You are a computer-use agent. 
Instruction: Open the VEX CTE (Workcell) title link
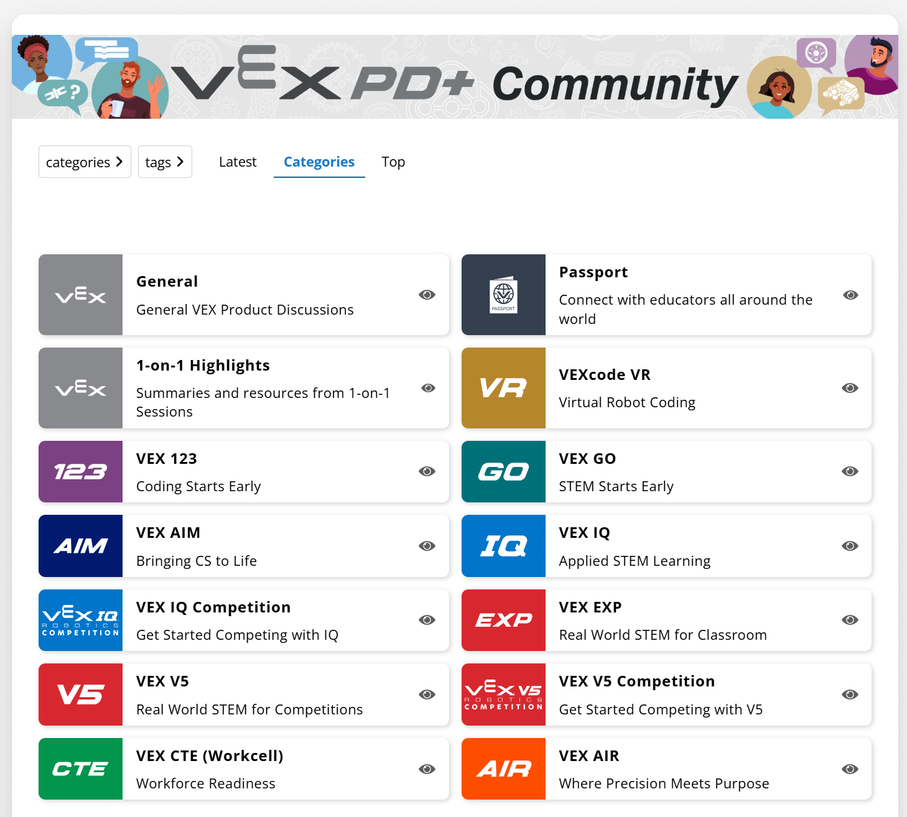pyautogui.click(x=210, y=756)
